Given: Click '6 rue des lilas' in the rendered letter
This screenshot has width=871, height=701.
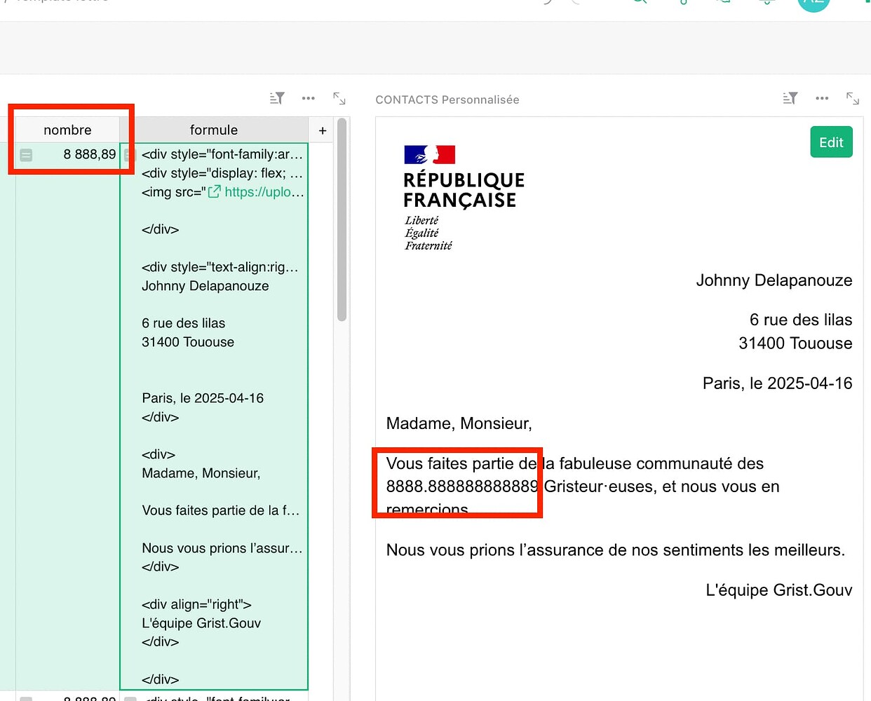Looking at the screenshot, I should click(801, 320).
